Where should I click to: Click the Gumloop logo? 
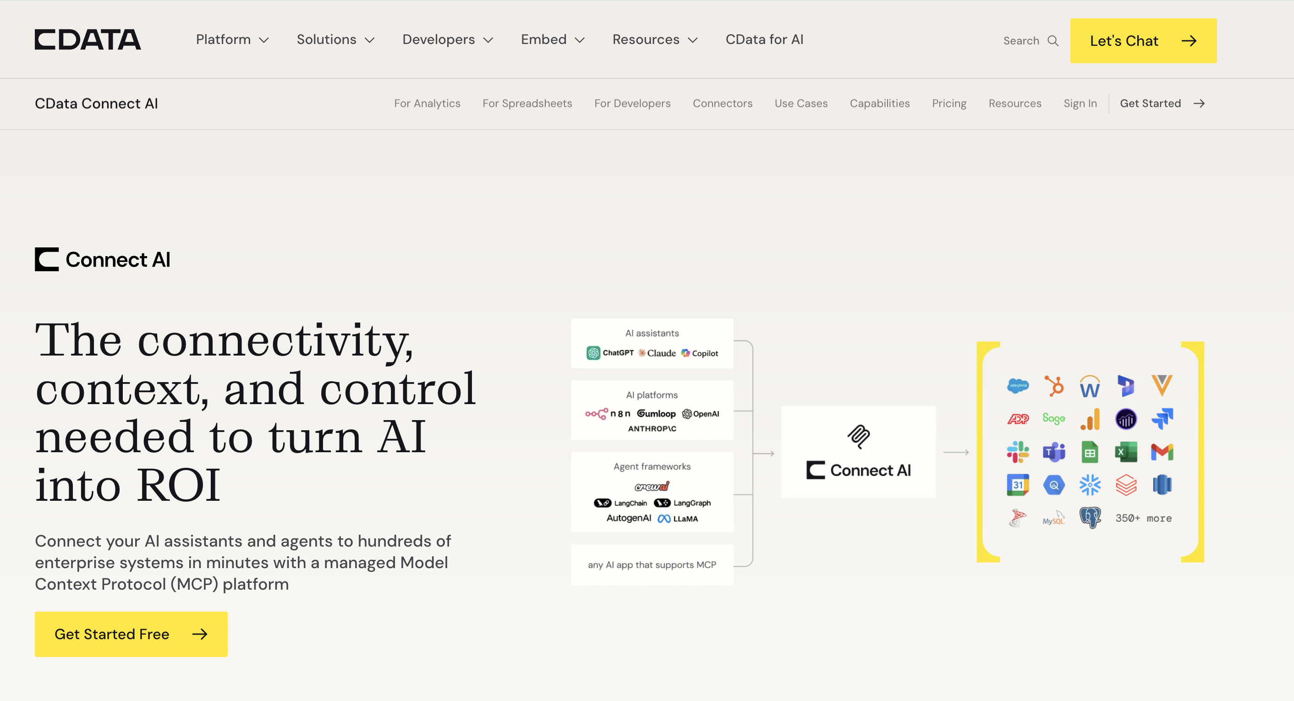(x=656, y=414)
